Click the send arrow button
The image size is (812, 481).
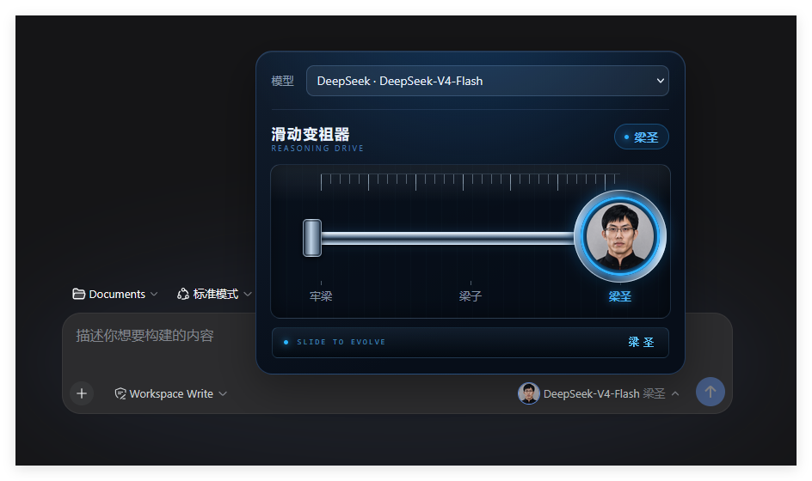[x=710, y=392]
